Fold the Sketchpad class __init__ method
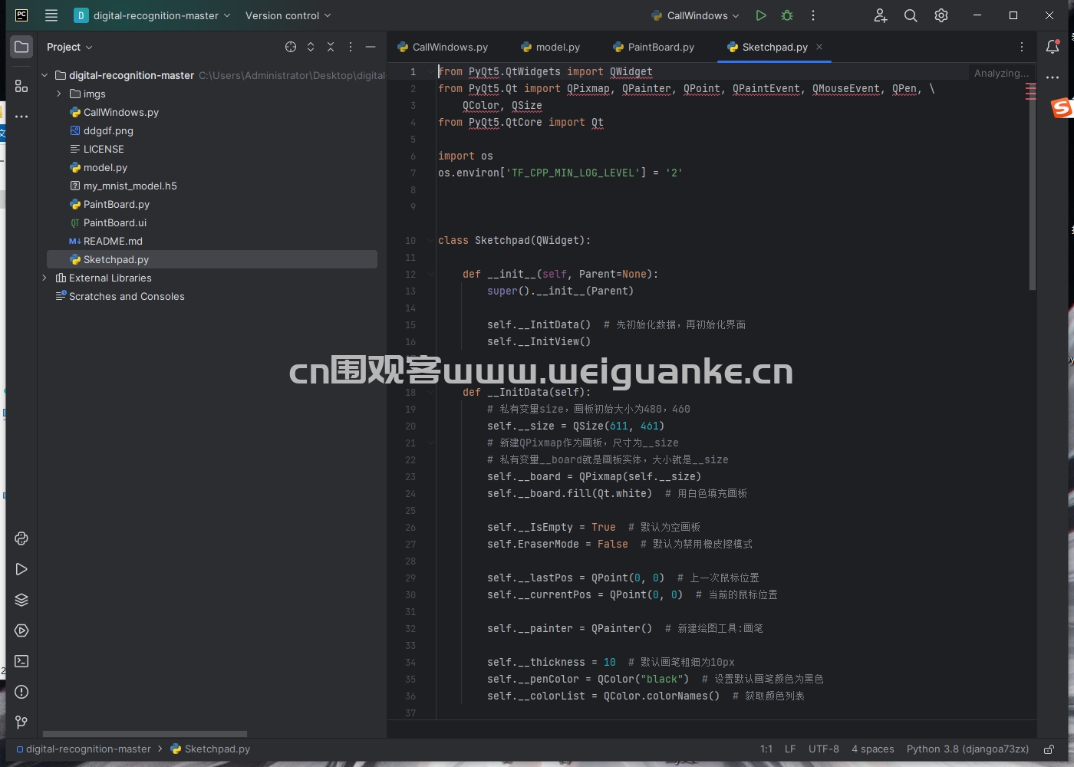This screenshot has height=767, width=1074. [x=430, y=274]
